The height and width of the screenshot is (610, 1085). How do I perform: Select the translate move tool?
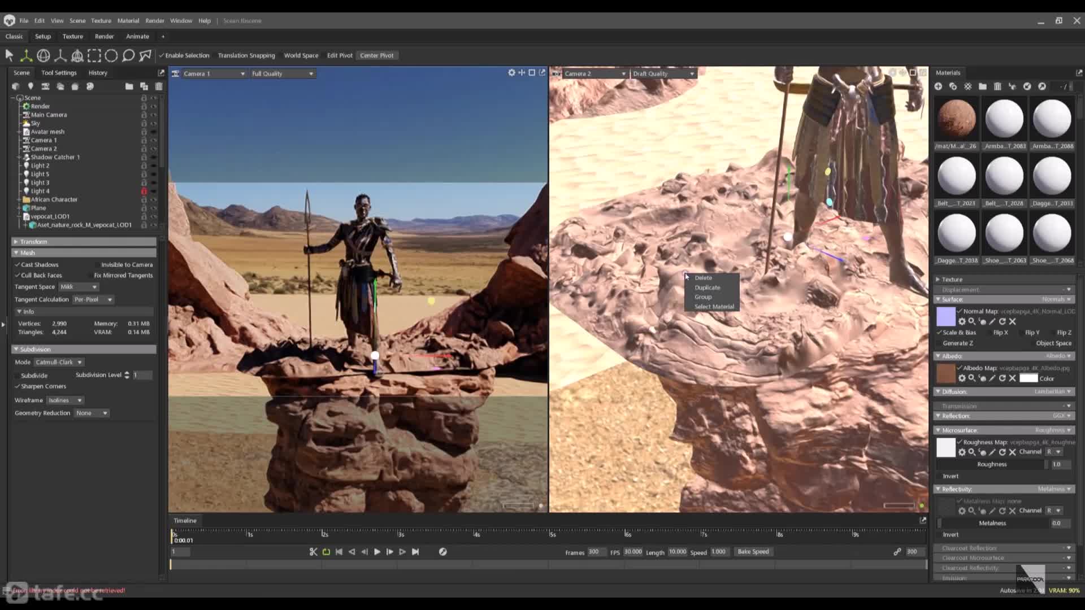[26, 55]
